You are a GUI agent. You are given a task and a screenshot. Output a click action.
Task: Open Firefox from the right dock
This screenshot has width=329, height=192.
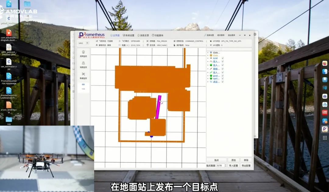point(325,63)
